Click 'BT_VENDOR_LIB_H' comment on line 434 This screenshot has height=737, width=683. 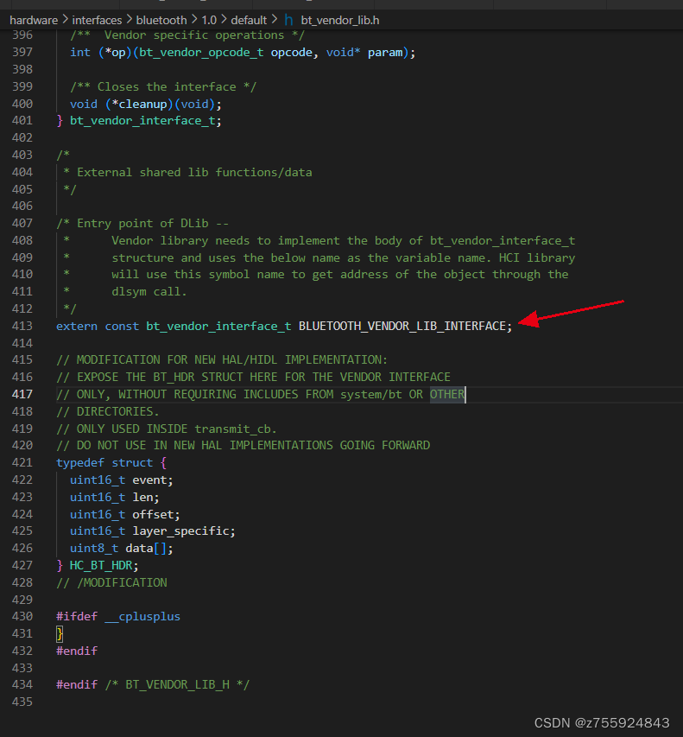click(177, 685)
